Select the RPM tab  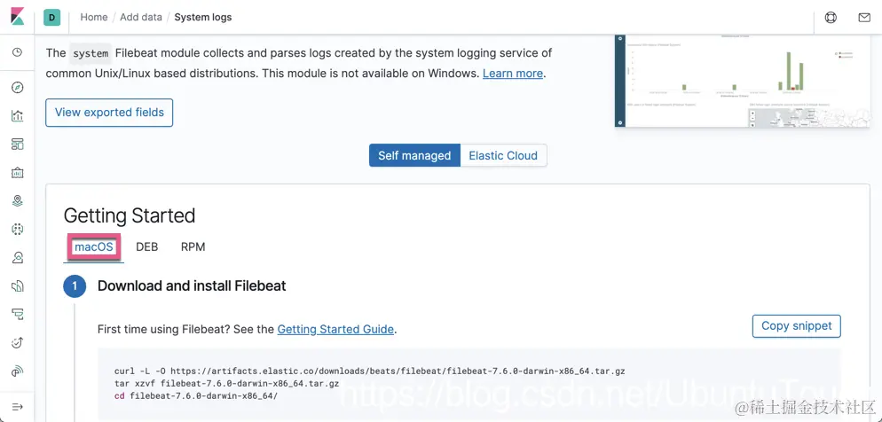tap(193, 246)
